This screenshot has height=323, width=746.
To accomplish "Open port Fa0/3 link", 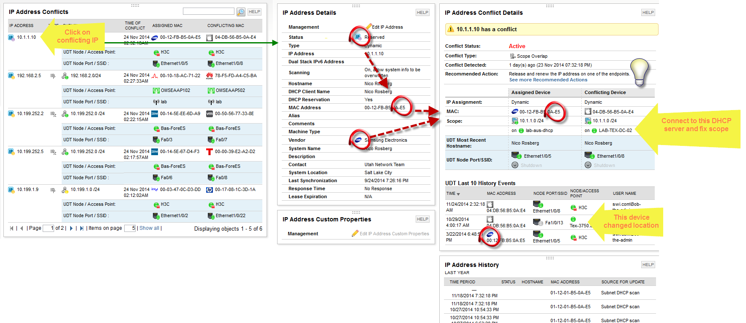I will pos(166,140).
